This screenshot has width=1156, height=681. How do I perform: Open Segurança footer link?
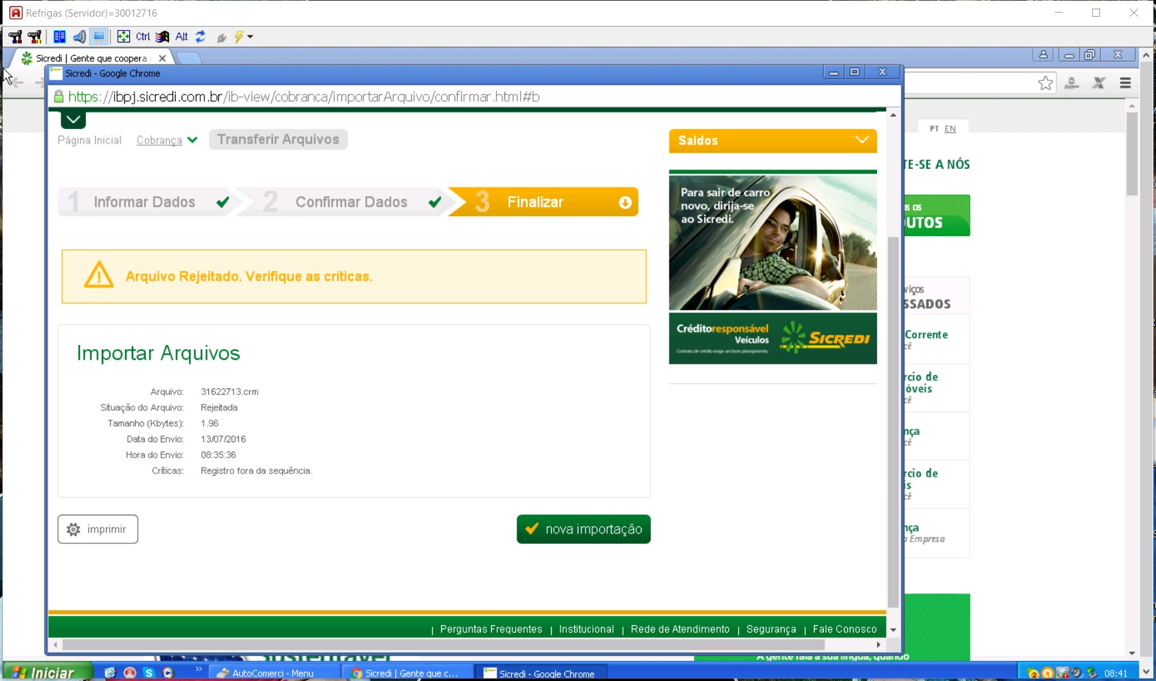click(x=771, y=629)
